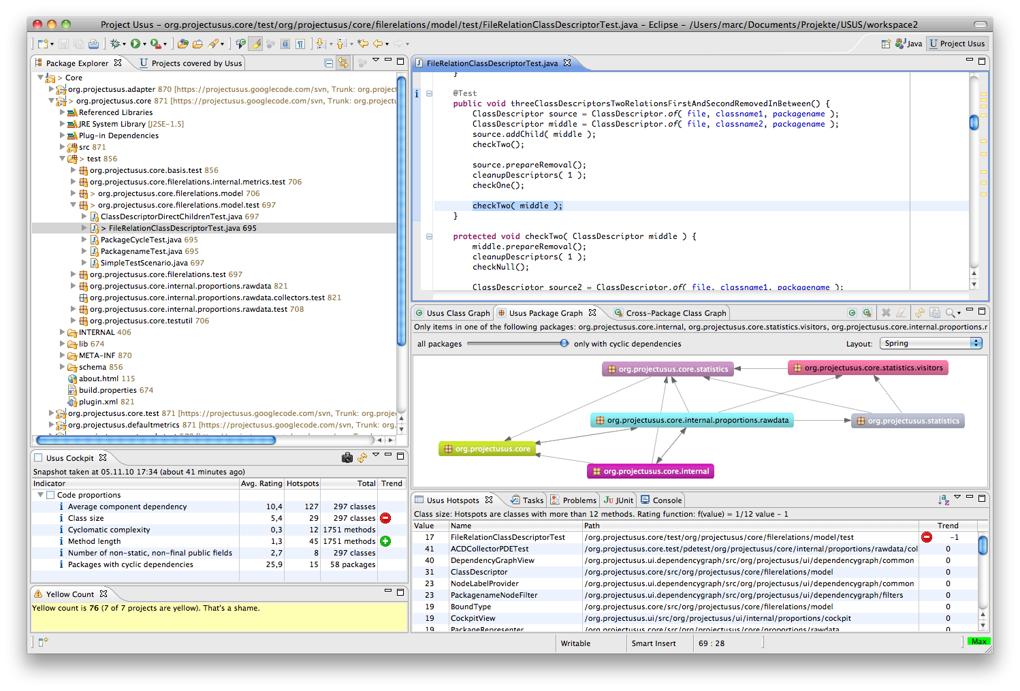Expand org.projectusus.adapter project
1020x691 pixels.
coord(51,89)
